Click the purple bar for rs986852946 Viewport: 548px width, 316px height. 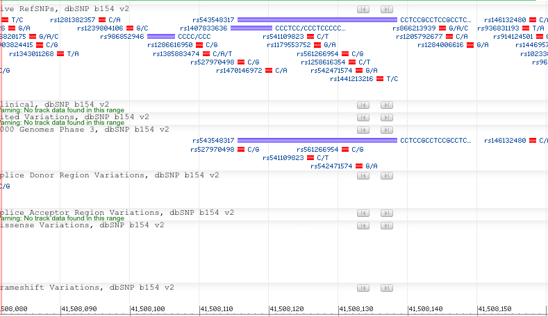pyautogui.click(x=161, y=36)
